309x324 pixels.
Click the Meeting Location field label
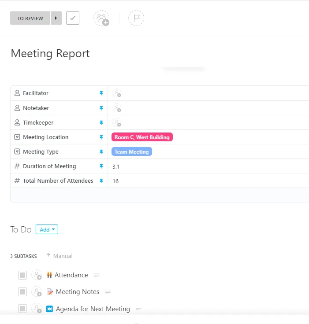45,137
